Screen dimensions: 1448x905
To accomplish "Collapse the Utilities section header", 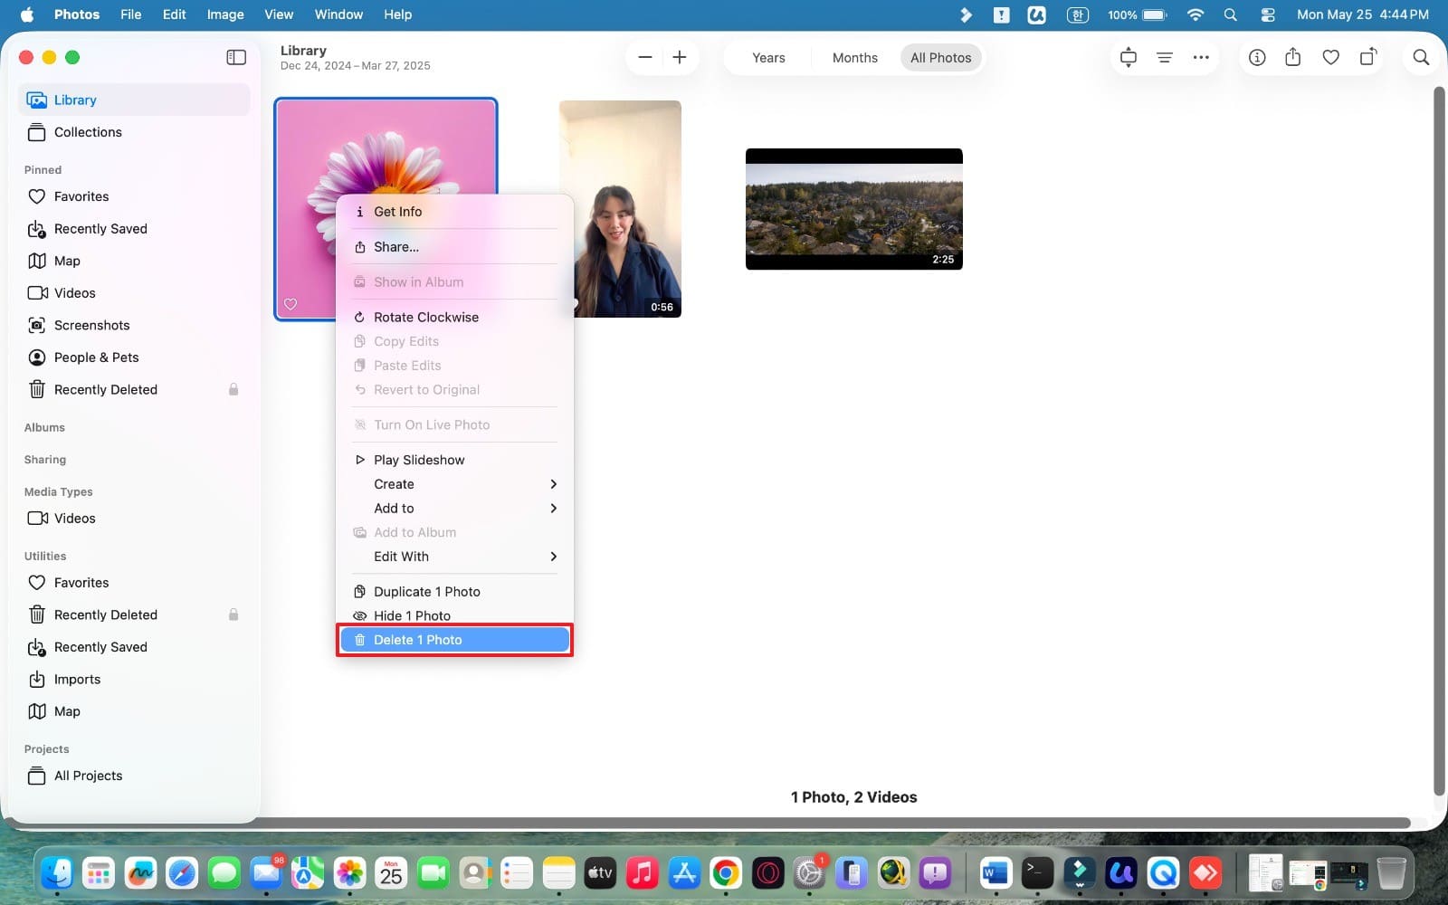I will tap(45, 556).
